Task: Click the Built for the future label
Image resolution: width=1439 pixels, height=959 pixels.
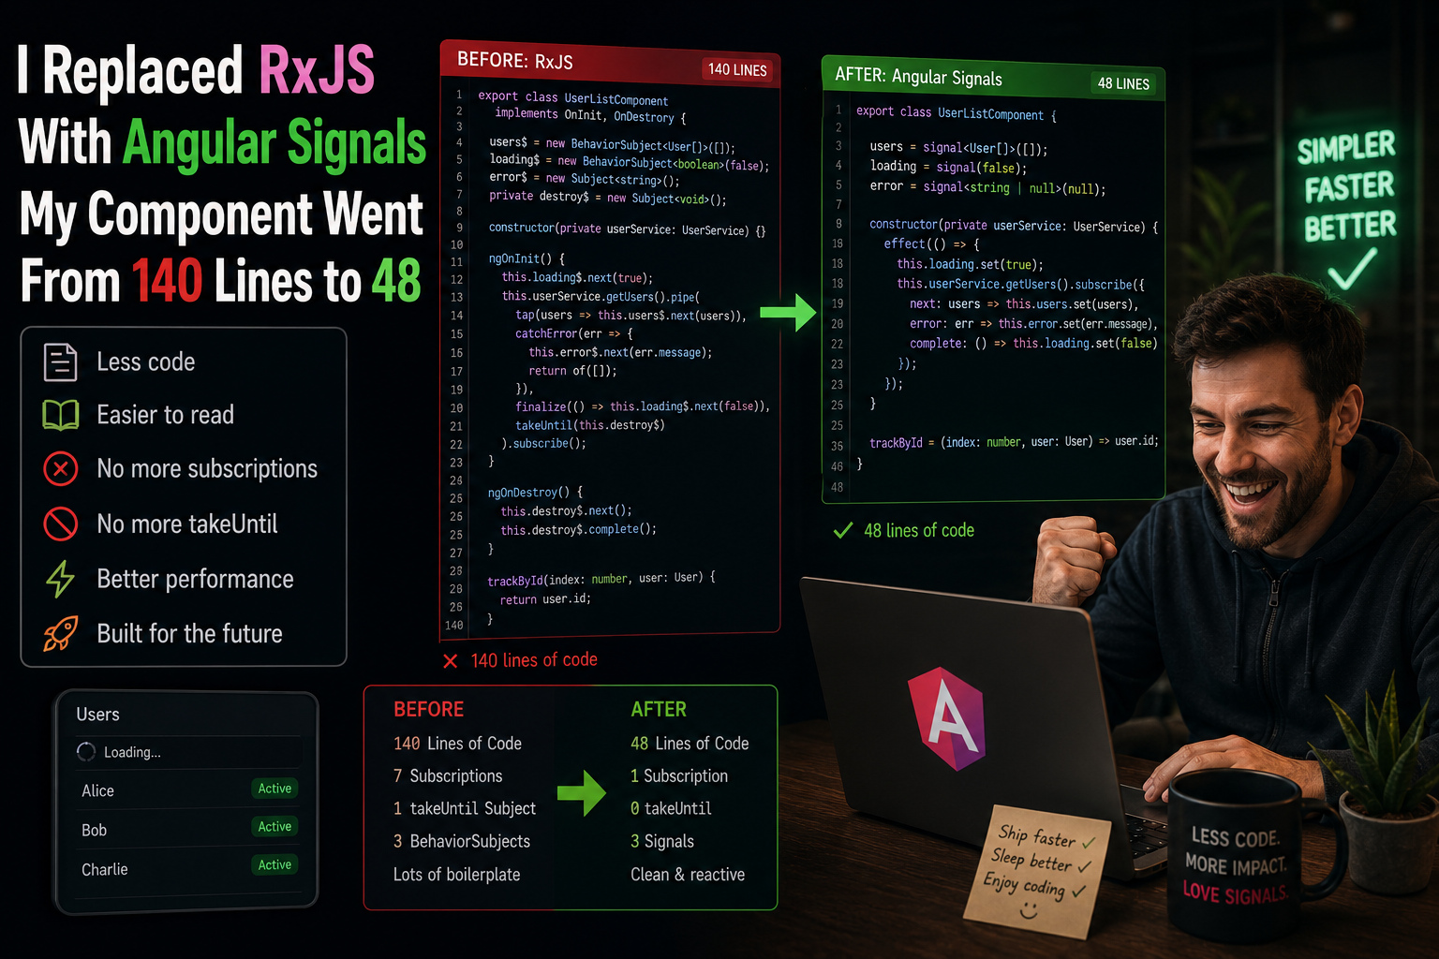Action: [189, 633]
